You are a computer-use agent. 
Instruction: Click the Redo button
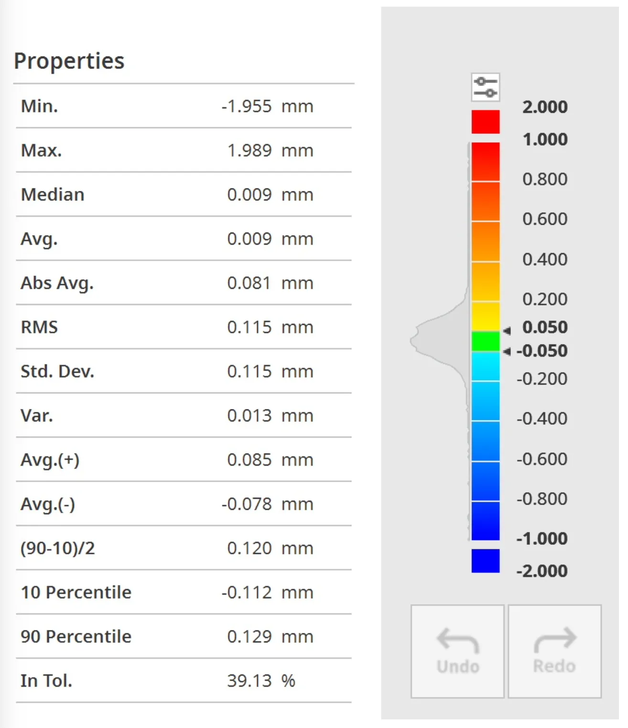tap(554, 651)
